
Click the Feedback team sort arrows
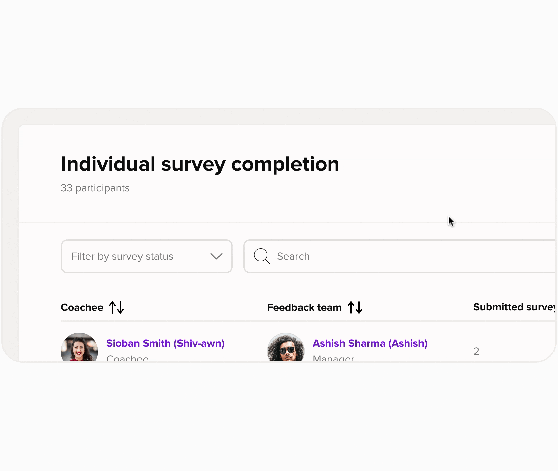coord(355,307)
